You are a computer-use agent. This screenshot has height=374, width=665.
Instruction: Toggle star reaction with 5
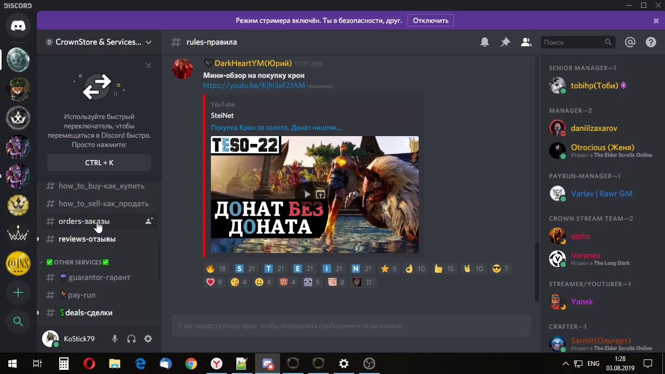point(389,269)
